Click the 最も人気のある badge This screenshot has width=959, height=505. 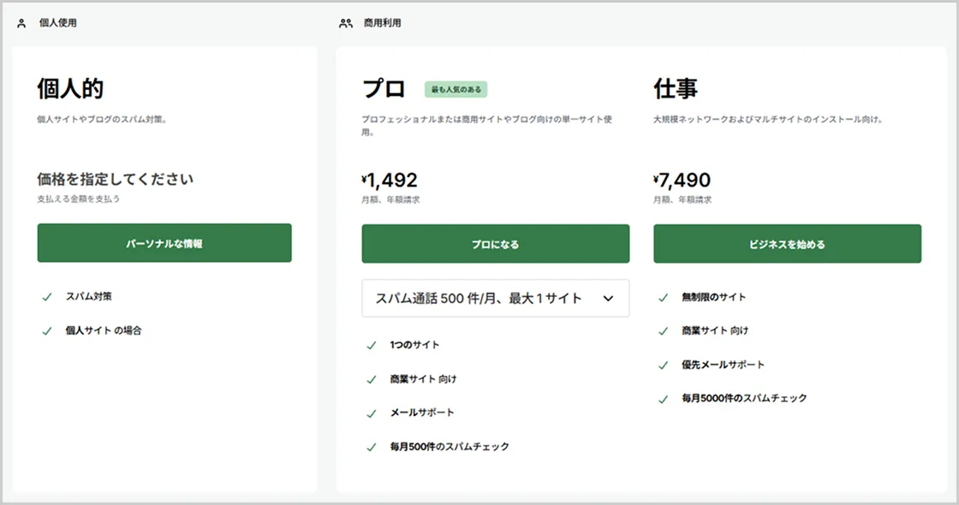[456, 89]
